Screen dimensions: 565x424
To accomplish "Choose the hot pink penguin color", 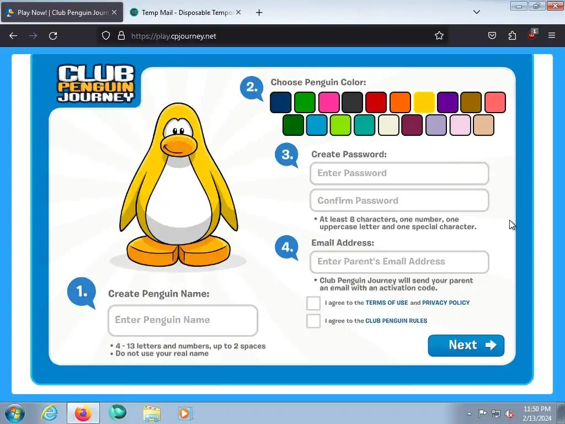I will click(329, 102).
